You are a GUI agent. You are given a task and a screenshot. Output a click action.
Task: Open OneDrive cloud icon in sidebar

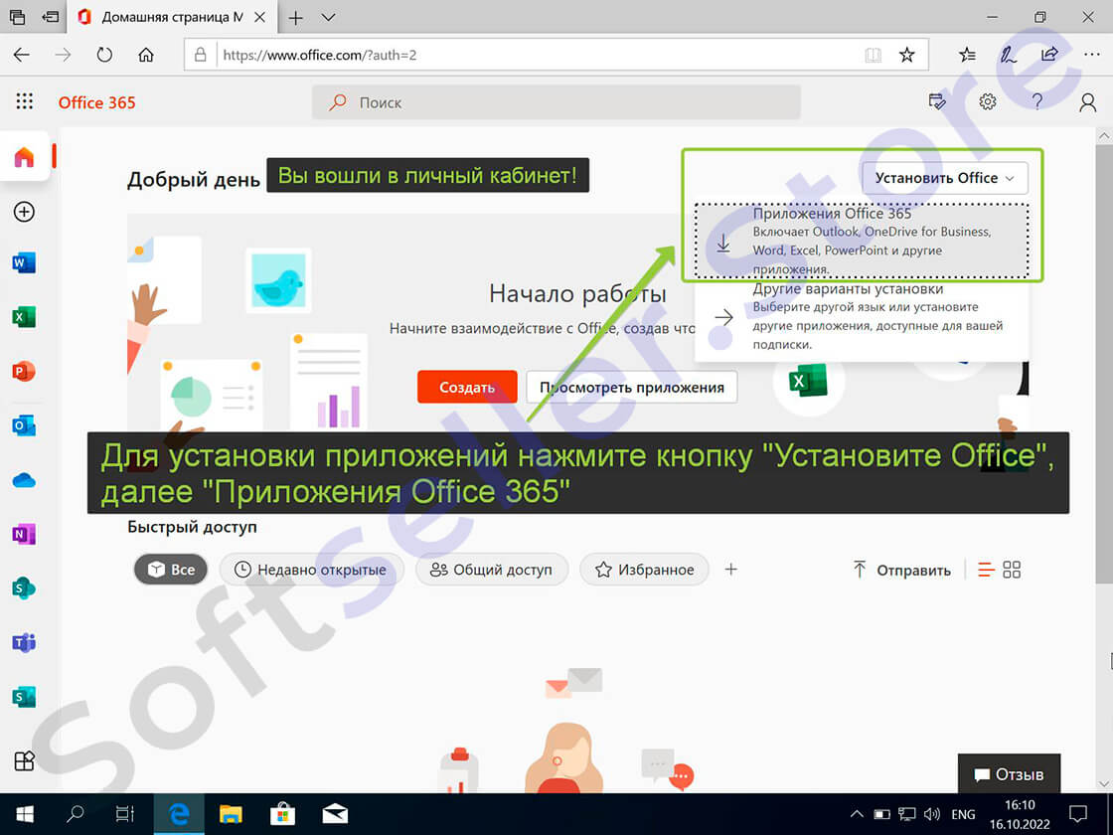coord(24,480)
